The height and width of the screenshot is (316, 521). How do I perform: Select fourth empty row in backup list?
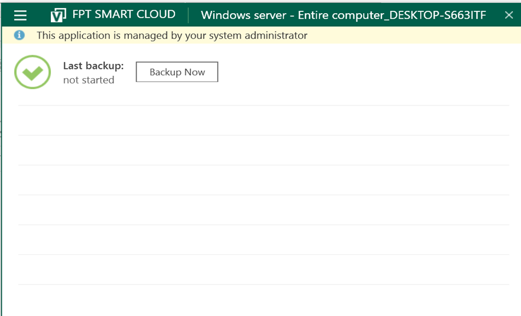pyautogui.click(x=263, y=209)
